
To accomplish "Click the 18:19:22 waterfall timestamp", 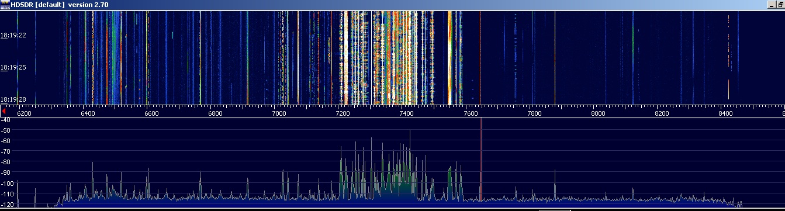I will pyautogui.click(x=13, y=35).
